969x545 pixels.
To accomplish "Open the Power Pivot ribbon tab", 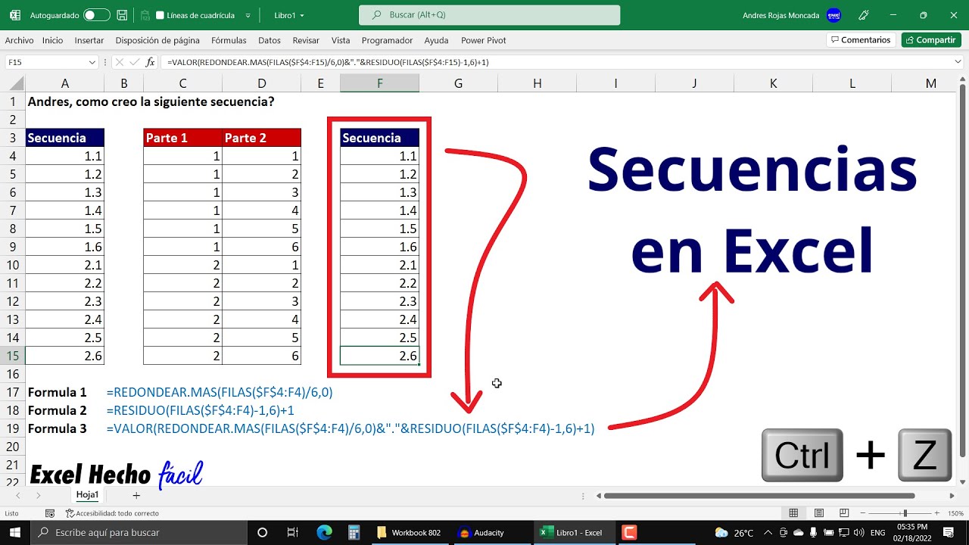I will (x=484, y=40).
